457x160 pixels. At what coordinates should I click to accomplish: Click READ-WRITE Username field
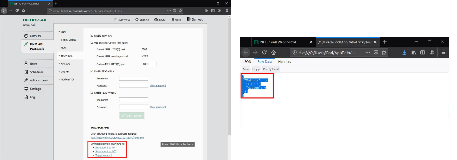click(x=133, y=100)
